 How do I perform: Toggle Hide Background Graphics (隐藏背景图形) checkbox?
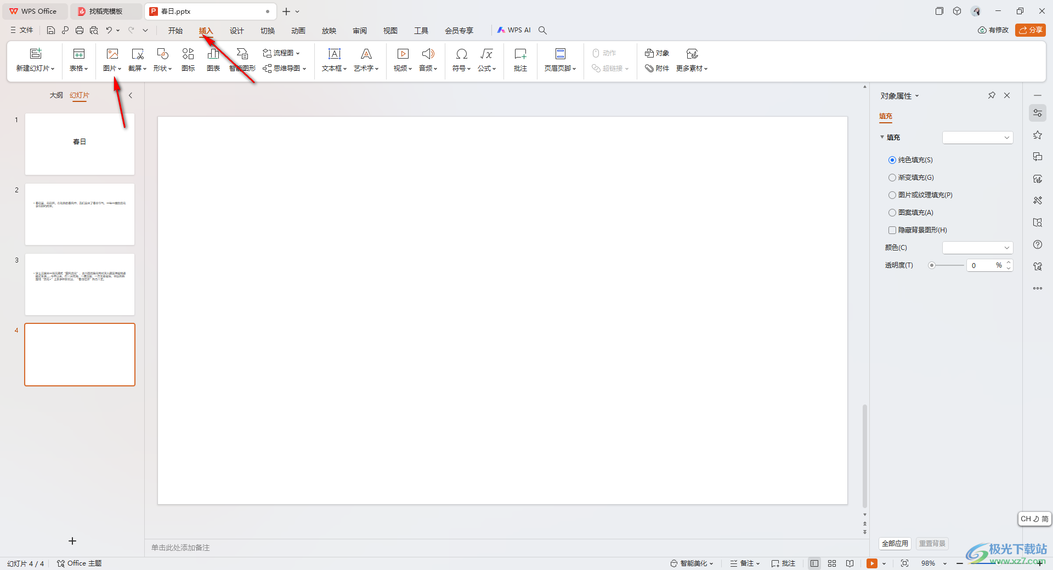click(892, 230)
